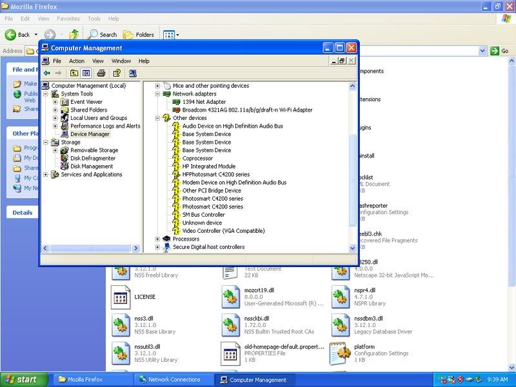The image size is (516, 387).
Task: Open the Window menu in Computer Management
Action: 121,61
